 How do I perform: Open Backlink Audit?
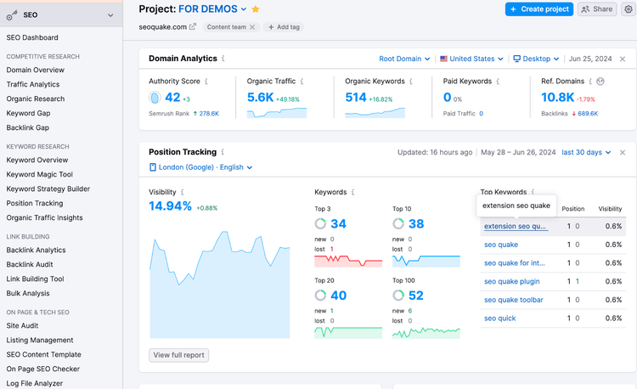click(29, 264)
